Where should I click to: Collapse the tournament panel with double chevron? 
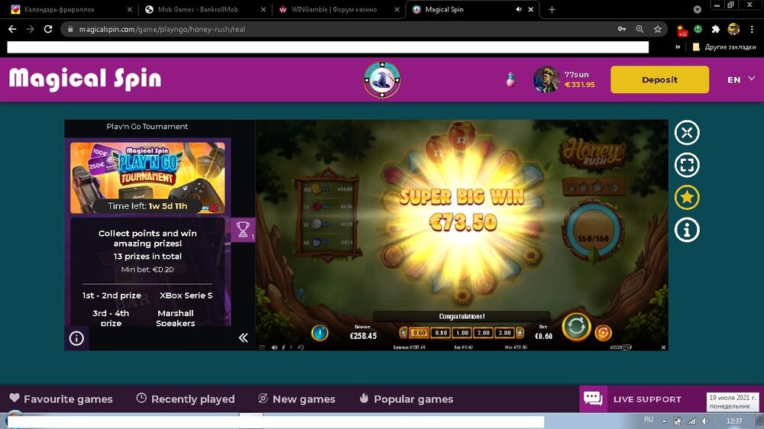tap(243, 337)
